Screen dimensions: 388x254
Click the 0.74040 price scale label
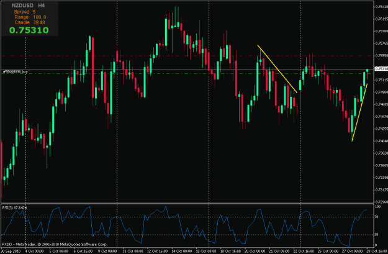coord(381,141)
